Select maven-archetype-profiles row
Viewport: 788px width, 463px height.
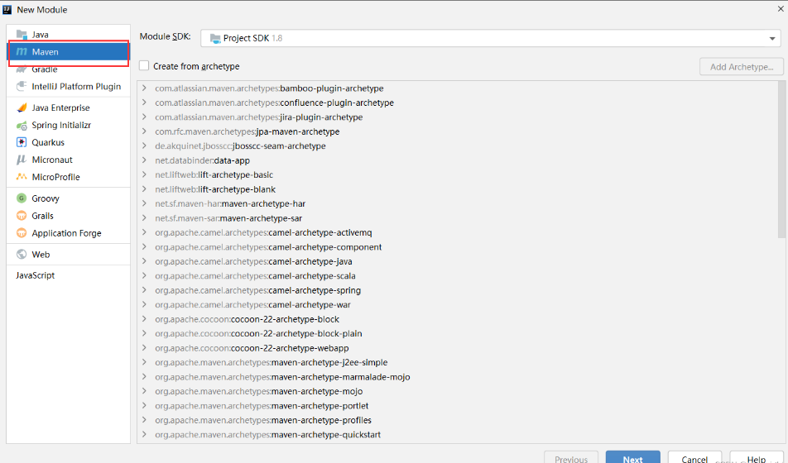(457, 420)
